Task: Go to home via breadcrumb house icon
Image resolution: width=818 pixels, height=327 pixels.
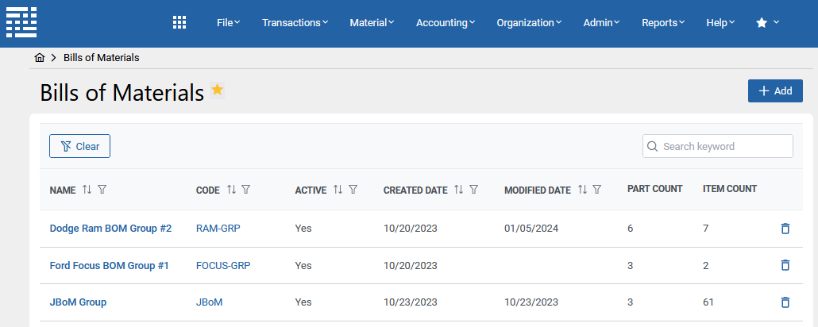Action: [x=39, y=58]
